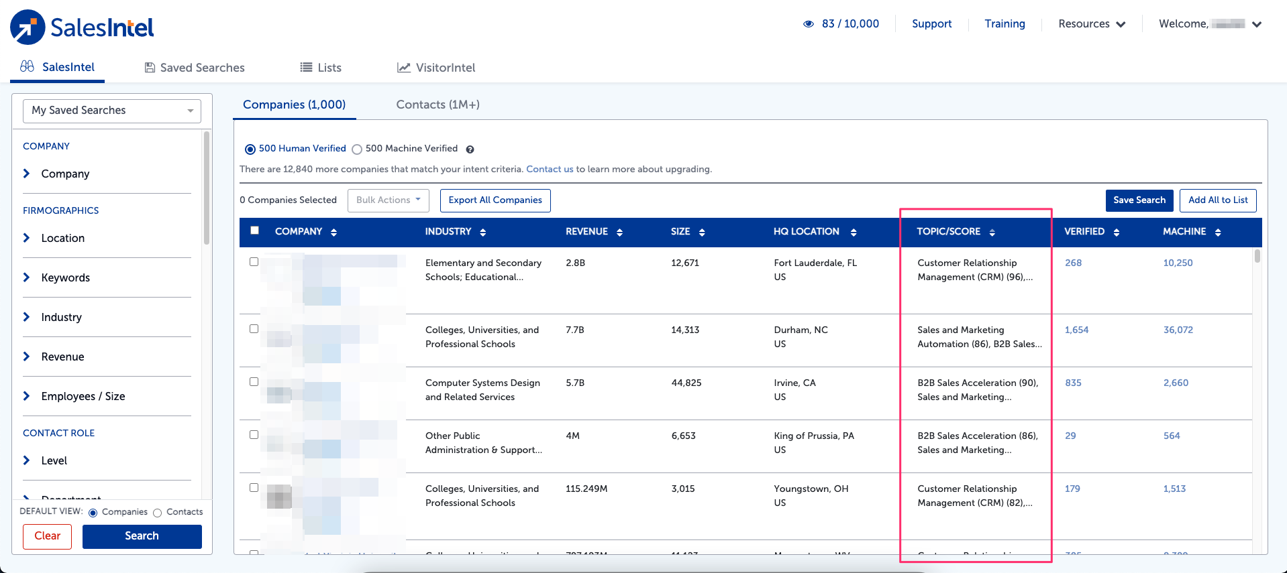Sort by the REVENUE column arrows
The image size is (1287, 573).
[619, 232]
